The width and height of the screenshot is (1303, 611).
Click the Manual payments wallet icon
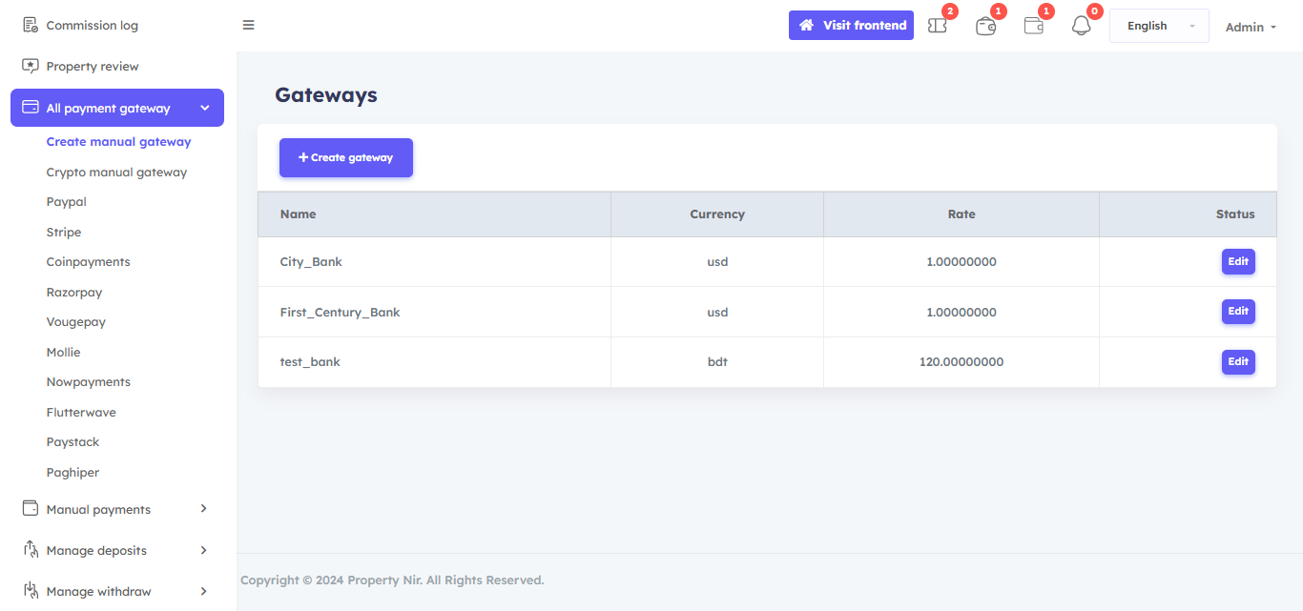(x=31, y=509)
